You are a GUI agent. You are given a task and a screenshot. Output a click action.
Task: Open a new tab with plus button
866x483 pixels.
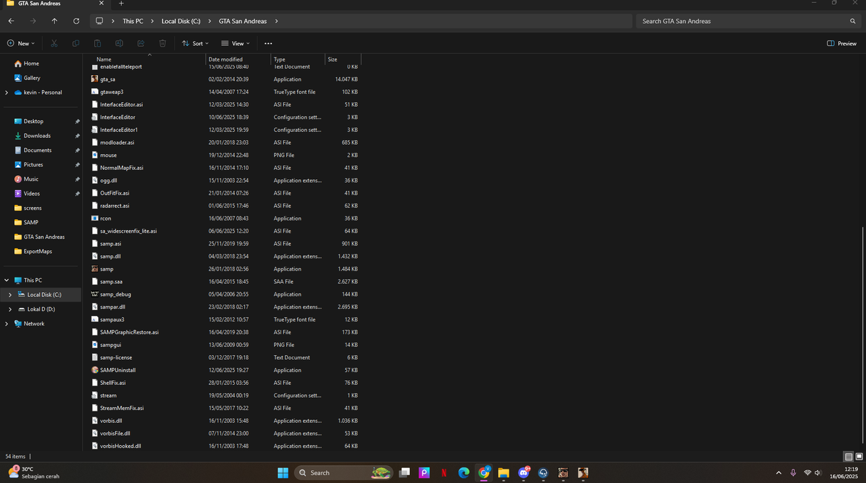[x=122, y=3]
